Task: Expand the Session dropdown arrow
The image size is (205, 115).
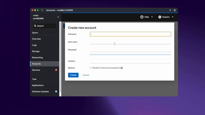Action: click(173, 17)
